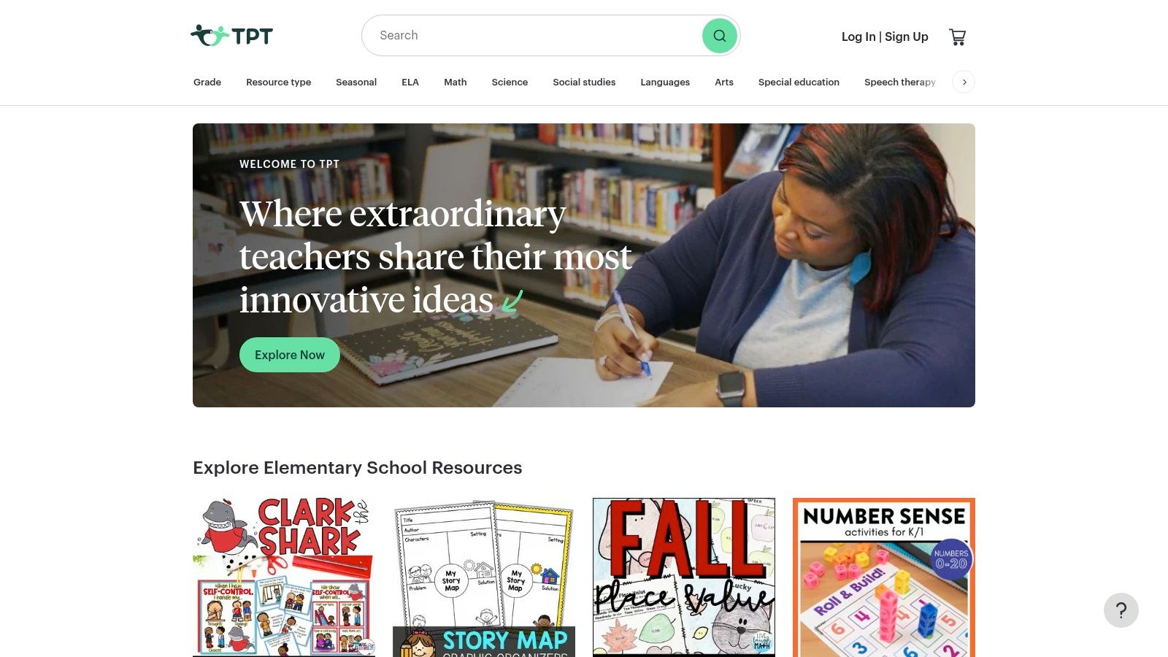The width and height of the screenshot is (1168, 657).
Task: Click into the Search field
Action: 533,36
